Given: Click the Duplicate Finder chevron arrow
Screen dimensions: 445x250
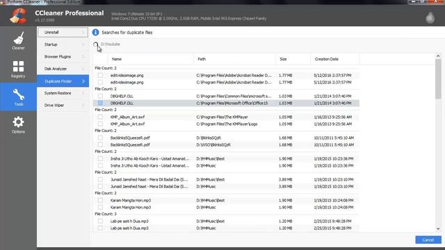Looking at the screenshot, I should 83,81.
